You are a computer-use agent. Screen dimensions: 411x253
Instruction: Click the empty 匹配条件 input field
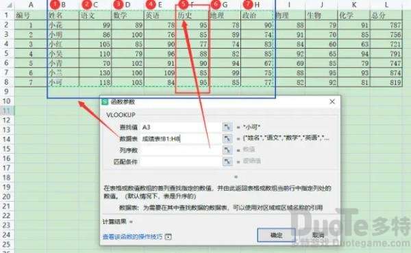pos(180,161)
